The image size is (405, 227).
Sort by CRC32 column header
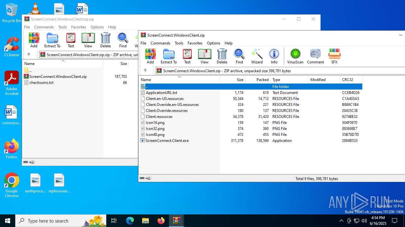(x=351, y=79)
